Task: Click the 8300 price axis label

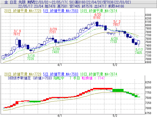Action: point(148,15)
